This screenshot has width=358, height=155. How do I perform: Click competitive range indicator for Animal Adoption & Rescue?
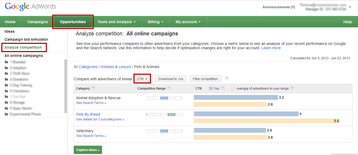[164, 98]
